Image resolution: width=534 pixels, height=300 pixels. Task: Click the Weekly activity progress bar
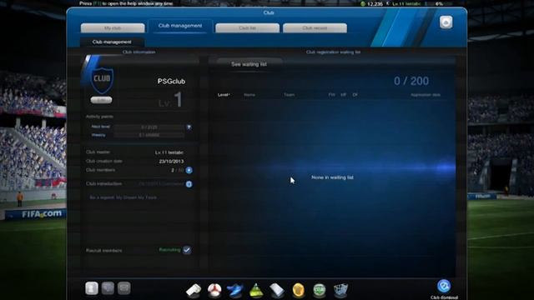[149, 135]
